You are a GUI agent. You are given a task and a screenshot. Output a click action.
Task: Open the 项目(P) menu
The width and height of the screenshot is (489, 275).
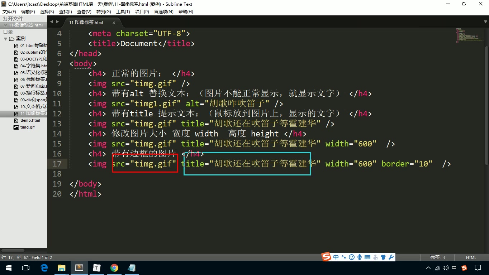pos(142,12)
